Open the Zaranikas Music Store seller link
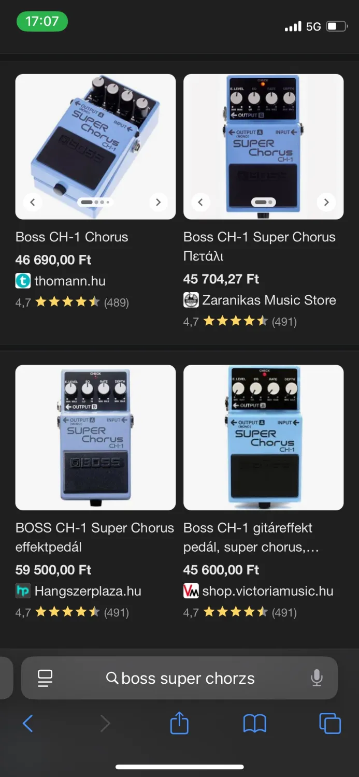 point(268,300)
